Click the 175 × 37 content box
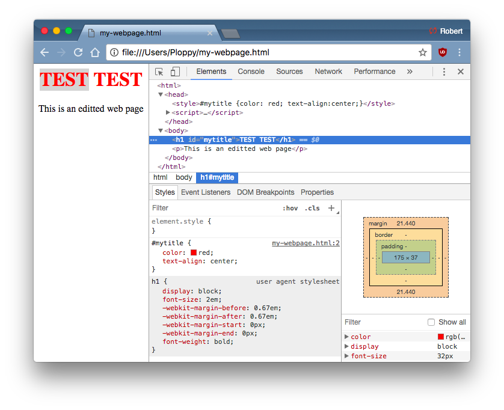Viewport: 504px width, 410px height. pyautogui.click(x=405, y=257)
